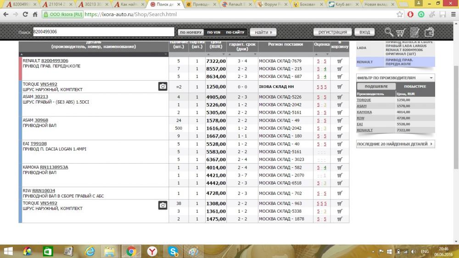
Task: Switch to Поиск де browser tab
Action: [x=166, y=5]
